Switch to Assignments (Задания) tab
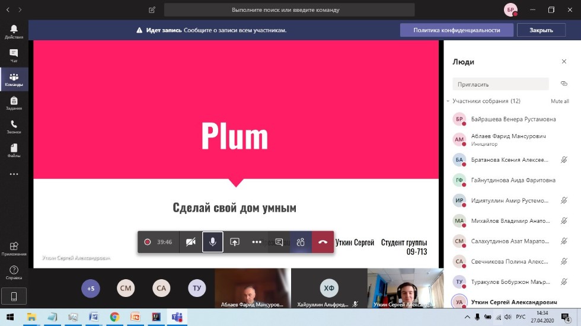 click(14, 103)
